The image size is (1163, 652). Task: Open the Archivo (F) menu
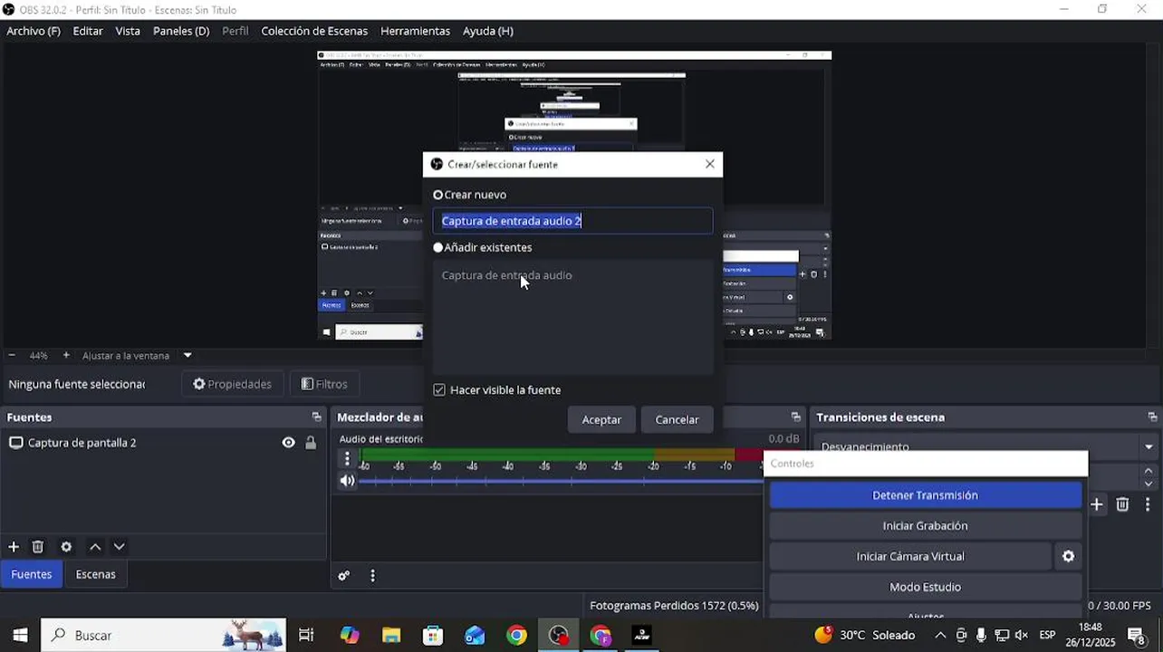pos(34,31)
